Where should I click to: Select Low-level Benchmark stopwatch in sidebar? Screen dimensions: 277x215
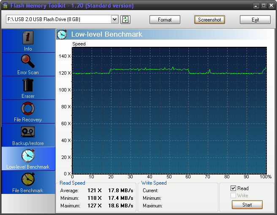coord(28,156)
